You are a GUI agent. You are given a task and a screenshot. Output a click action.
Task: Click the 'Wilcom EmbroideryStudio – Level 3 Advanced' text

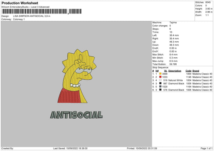pyautogui.click(x=25, y=7)
